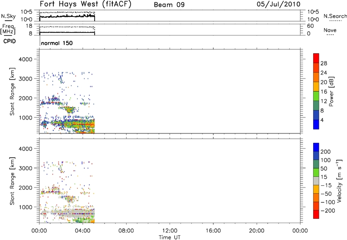347x240 pixels.
Task: Click the '20:00' time axis label
Action: tap(257, 231)
